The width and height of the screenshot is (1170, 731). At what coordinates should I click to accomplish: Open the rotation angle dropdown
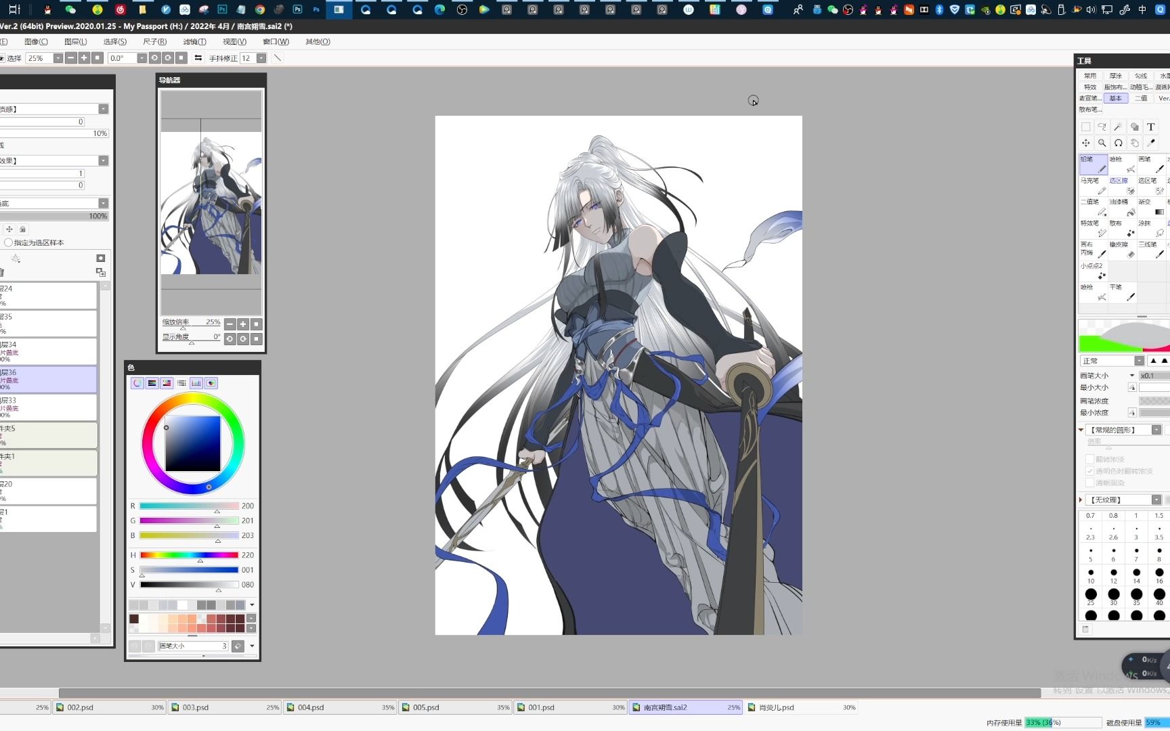tap(142, 58)
